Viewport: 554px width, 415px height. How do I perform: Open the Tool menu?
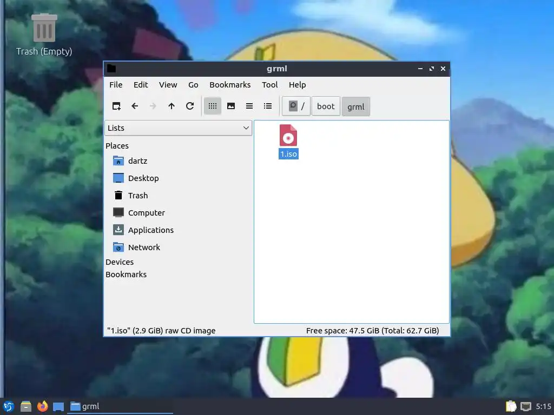(x=269, y=85)
